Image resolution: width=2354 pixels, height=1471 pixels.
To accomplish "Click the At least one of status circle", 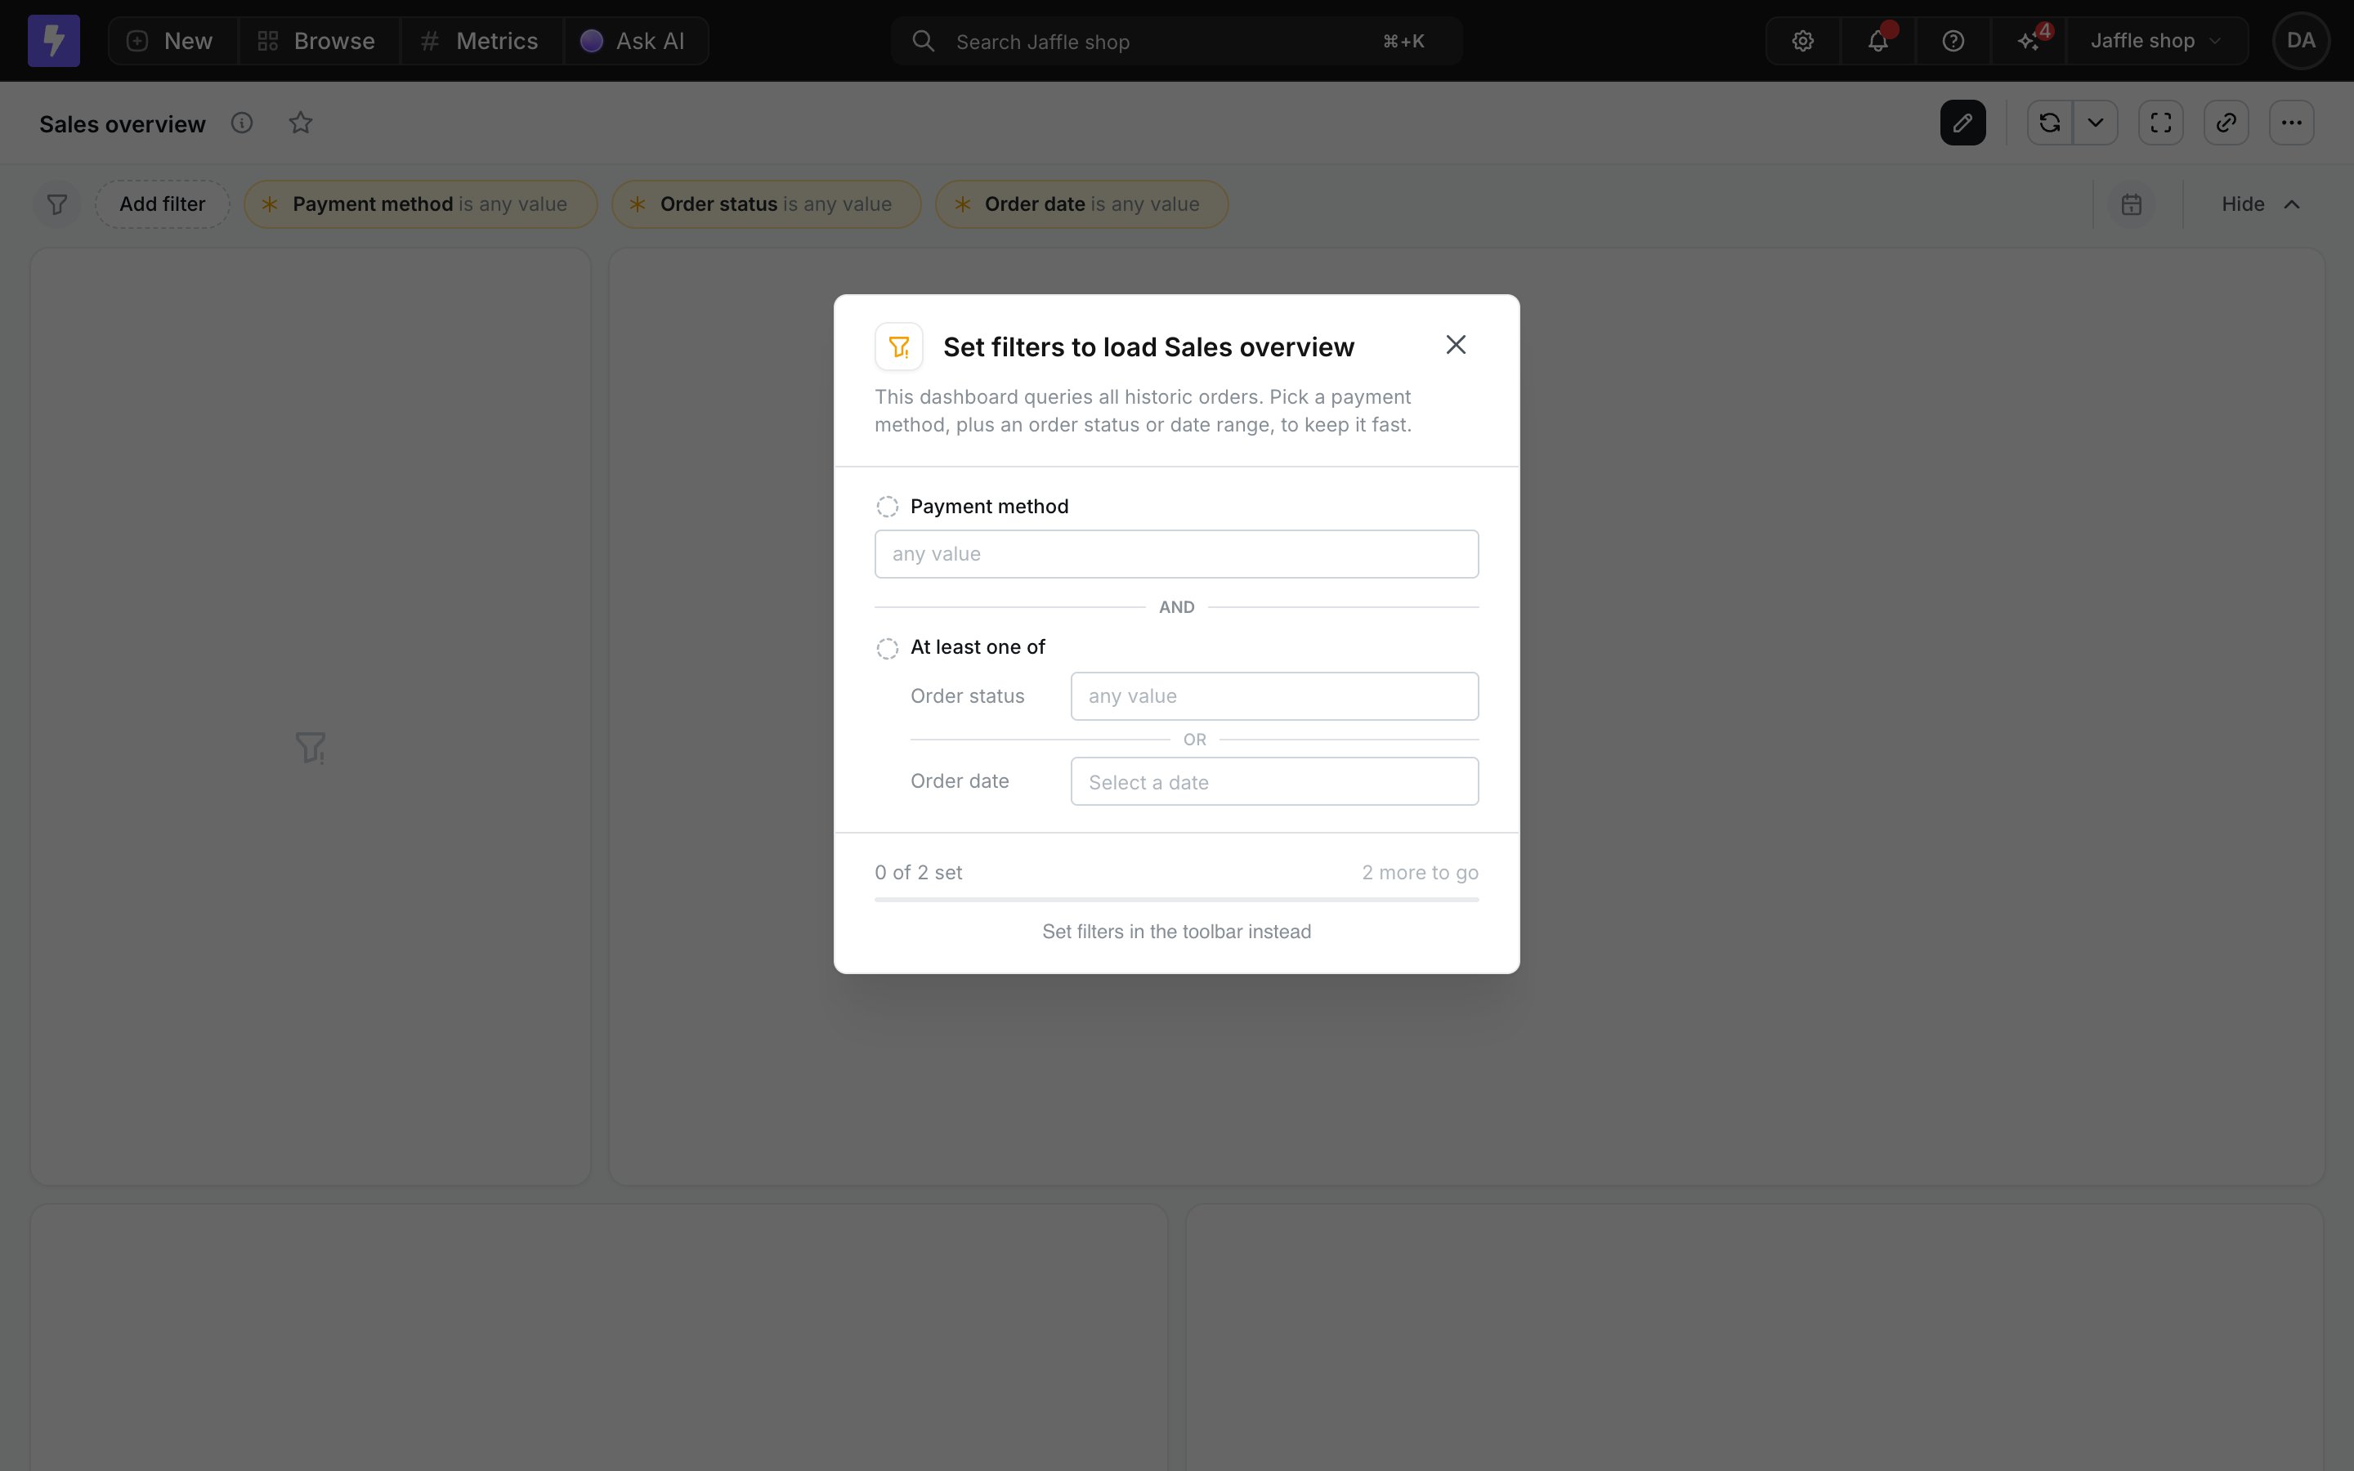I will 887,648.
